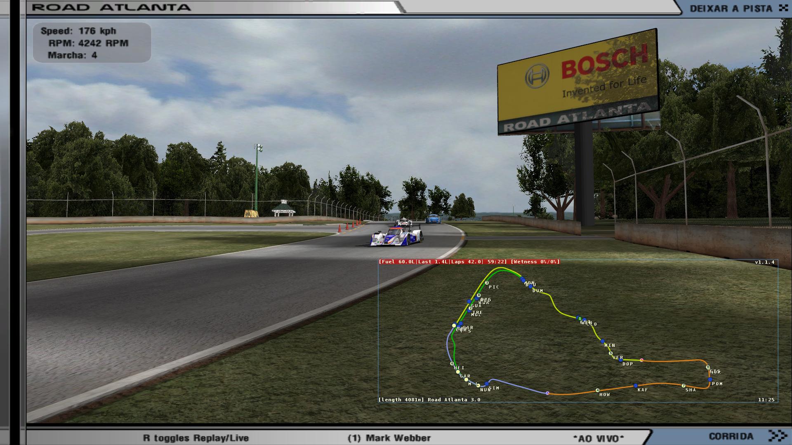Click the POM car marker on the map

coord(710,379)
